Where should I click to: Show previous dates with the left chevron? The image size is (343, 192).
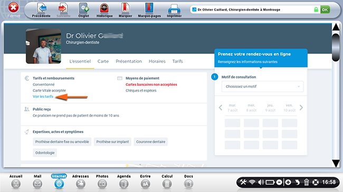pyautogui.click(x=221, y=107)
